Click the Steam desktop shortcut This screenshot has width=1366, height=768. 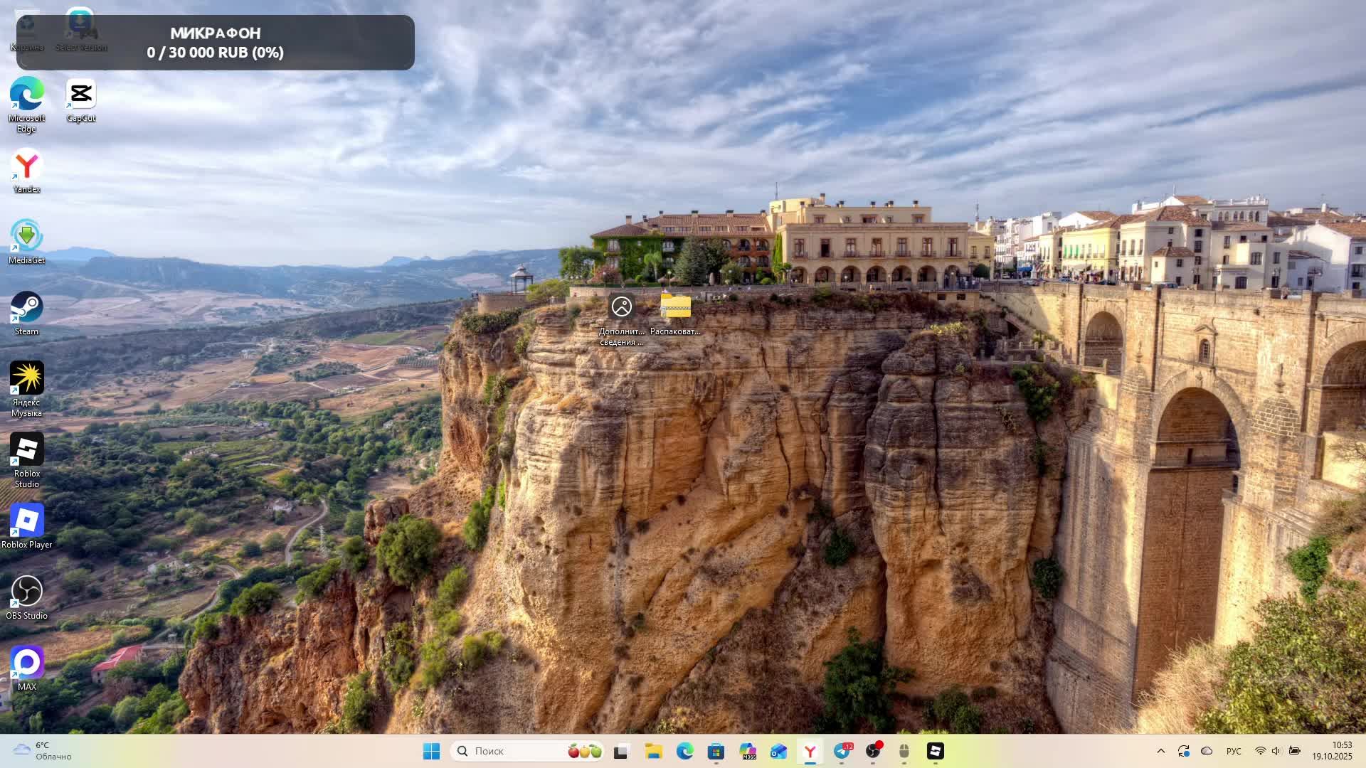[x=27, y=308]
